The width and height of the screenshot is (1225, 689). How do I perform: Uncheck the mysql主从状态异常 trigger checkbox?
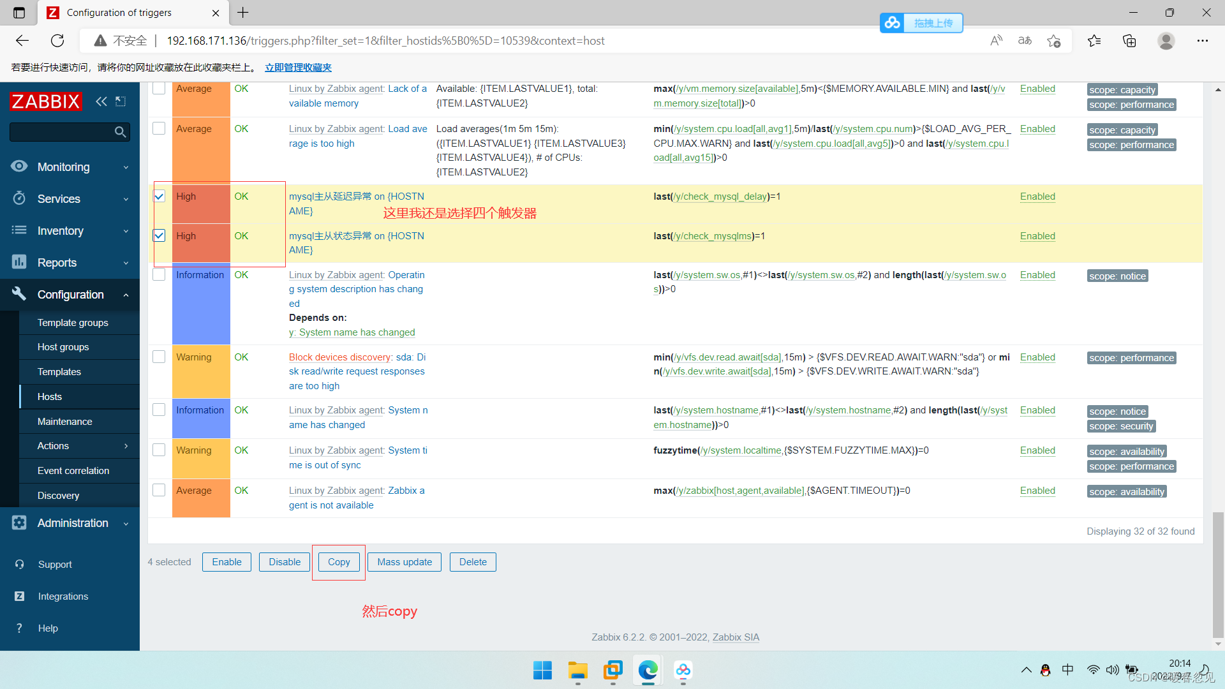pos(160,235)
